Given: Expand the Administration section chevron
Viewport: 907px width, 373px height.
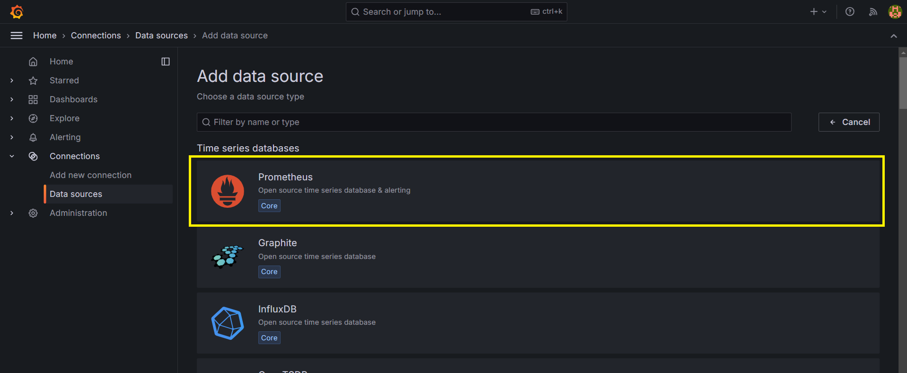Looking at the screenshot, I should [12, 213].
